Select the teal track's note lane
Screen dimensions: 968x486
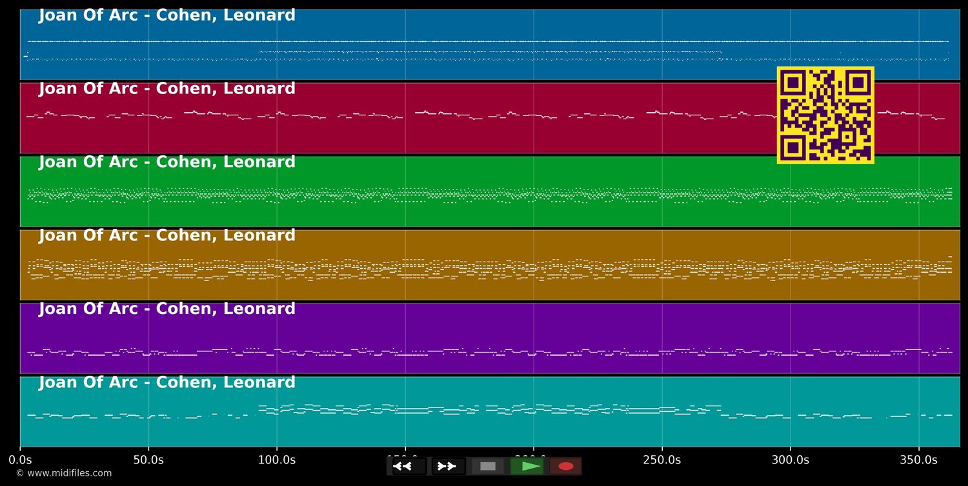click(490, 412)
